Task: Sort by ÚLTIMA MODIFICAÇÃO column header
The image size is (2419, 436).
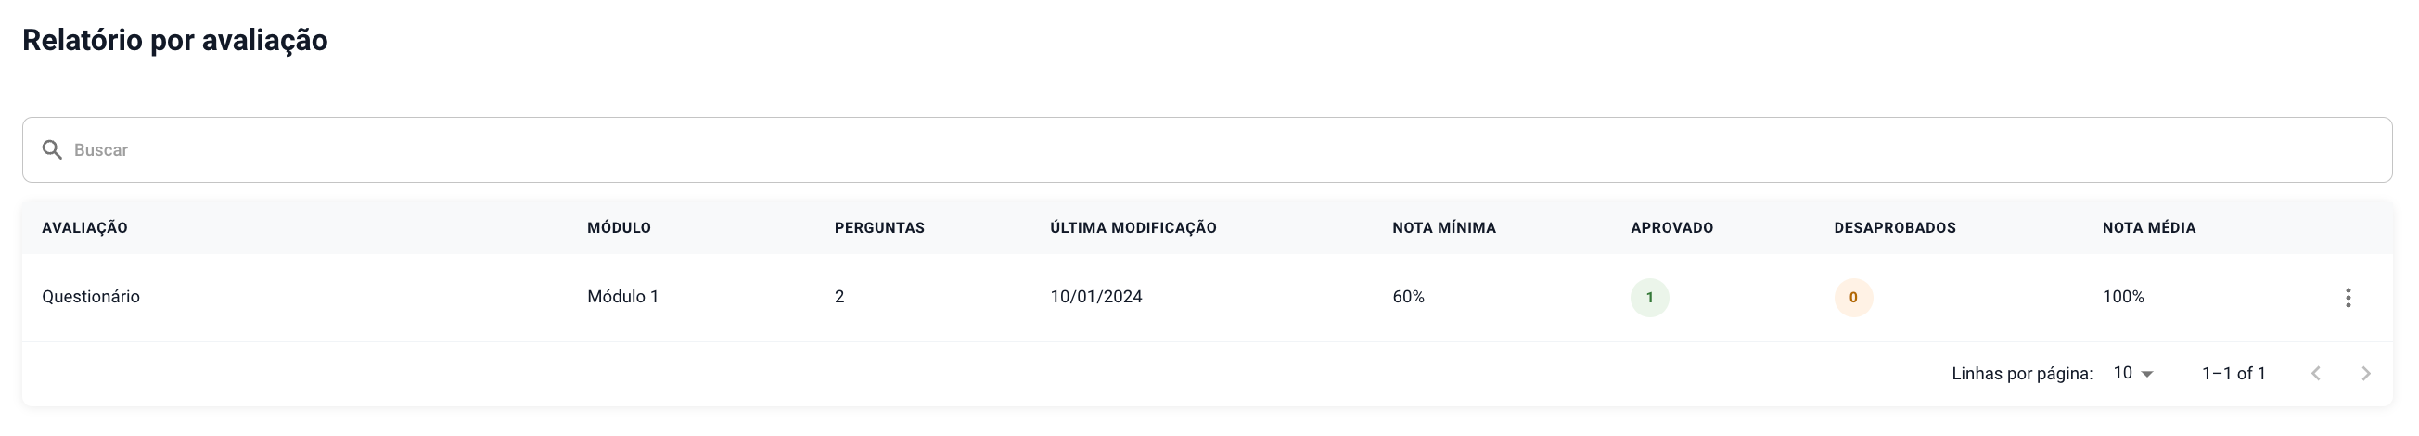Action: coord(1133,228)
